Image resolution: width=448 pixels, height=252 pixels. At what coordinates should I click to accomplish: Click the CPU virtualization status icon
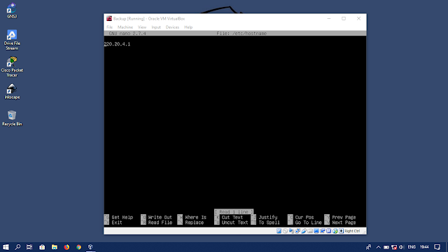click(x=329, y=231)
